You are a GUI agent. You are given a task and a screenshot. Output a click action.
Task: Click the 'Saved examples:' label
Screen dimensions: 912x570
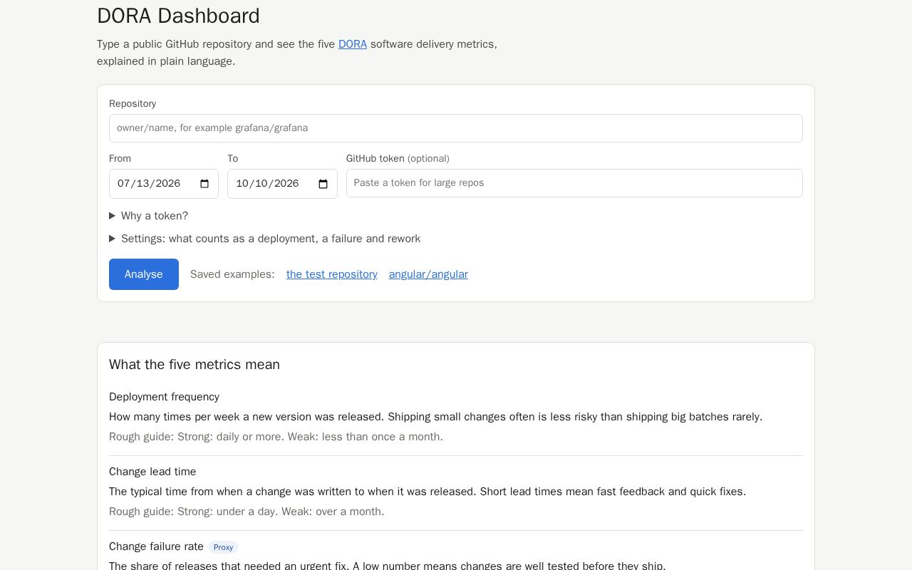coord(232,274)
